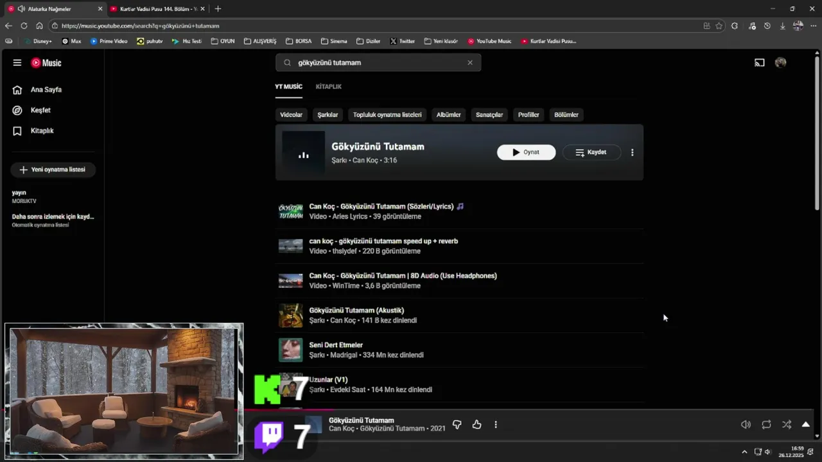The height and width of the screenshot is (462, 822).
Task: Dislike the playing song with thumbs down
Action: pyautogui.click(x=457, y=425)
